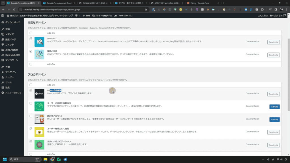Check the 翻訳者アカウント checkbox
This screenshot has width=290, height=163.
[31, 116]
